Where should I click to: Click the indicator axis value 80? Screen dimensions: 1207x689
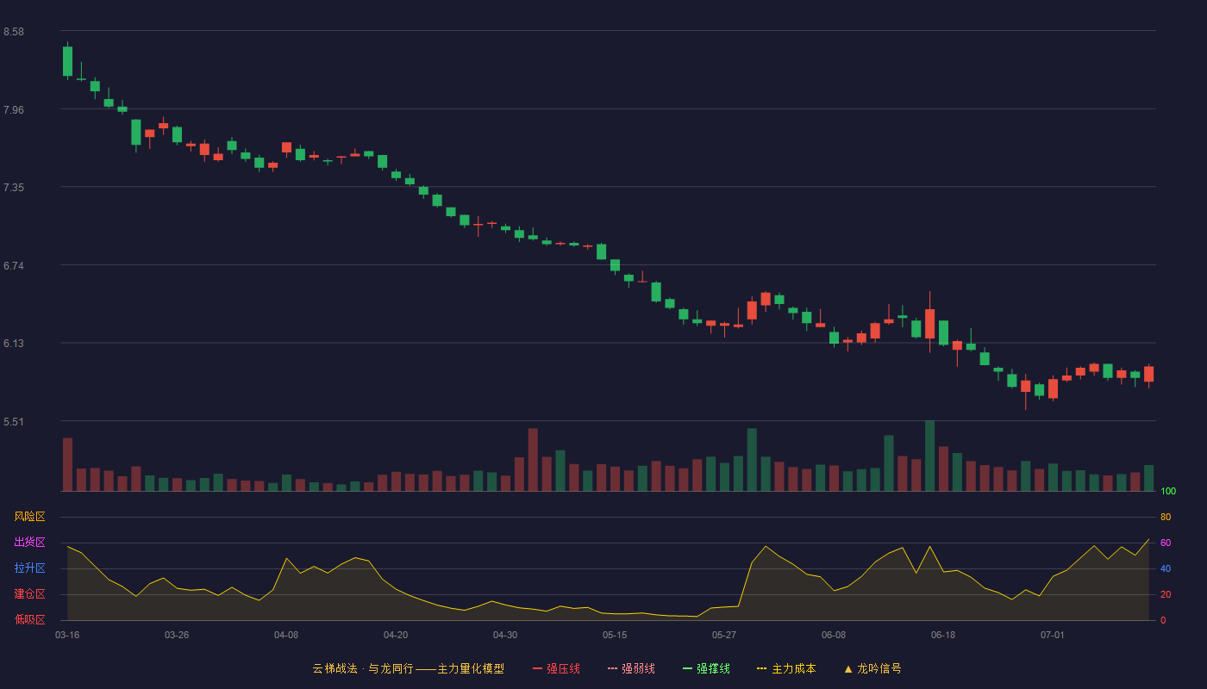pyautogui.click(x=1166, y=518)
